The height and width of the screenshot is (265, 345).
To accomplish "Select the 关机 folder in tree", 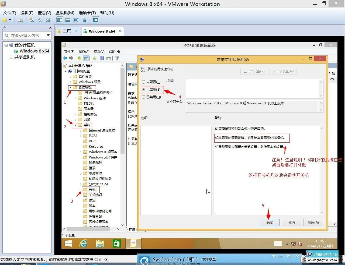I will 92,190.
